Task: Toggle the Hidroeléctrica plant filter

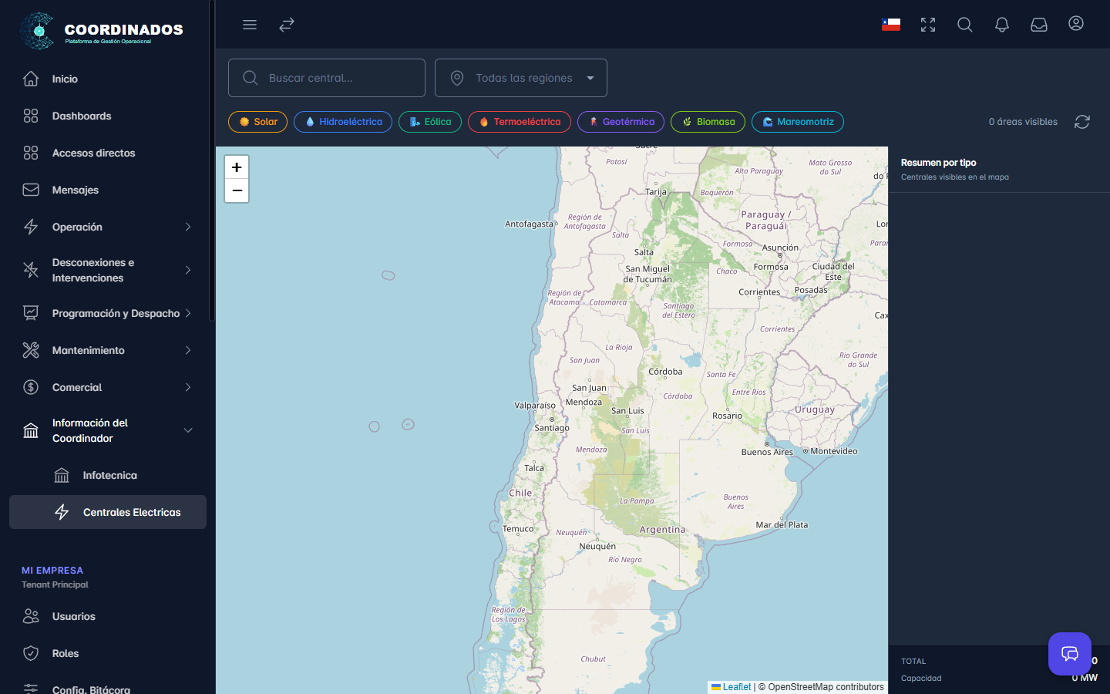Action: tap(343, 122)
